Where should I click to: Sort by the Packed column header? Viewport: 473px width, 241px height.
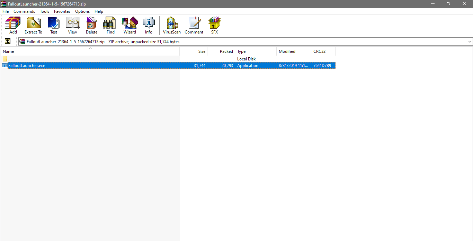pos(221,51)
